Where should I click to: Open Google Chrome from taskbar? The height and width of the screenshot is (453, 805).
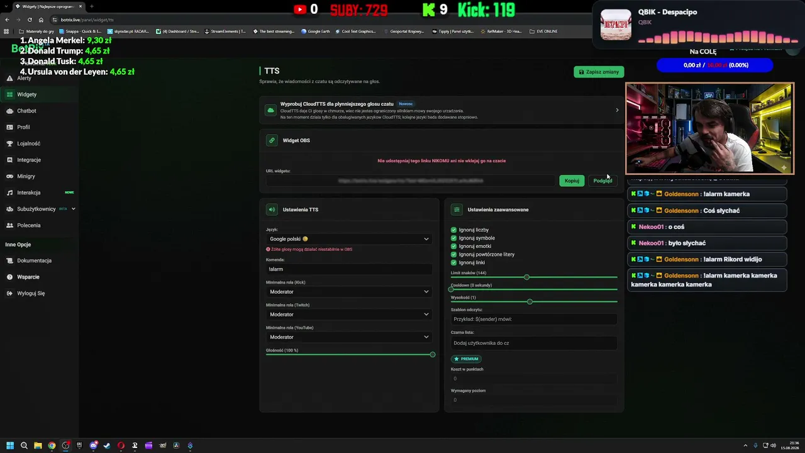[52, 445]
